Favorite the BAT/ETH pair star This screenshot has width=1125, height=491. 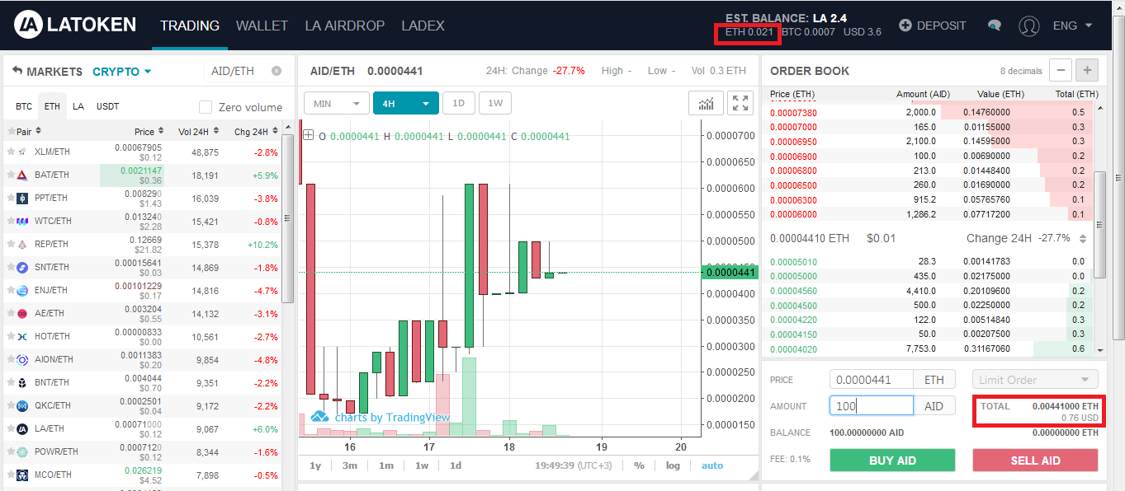[x=11, y=175]
